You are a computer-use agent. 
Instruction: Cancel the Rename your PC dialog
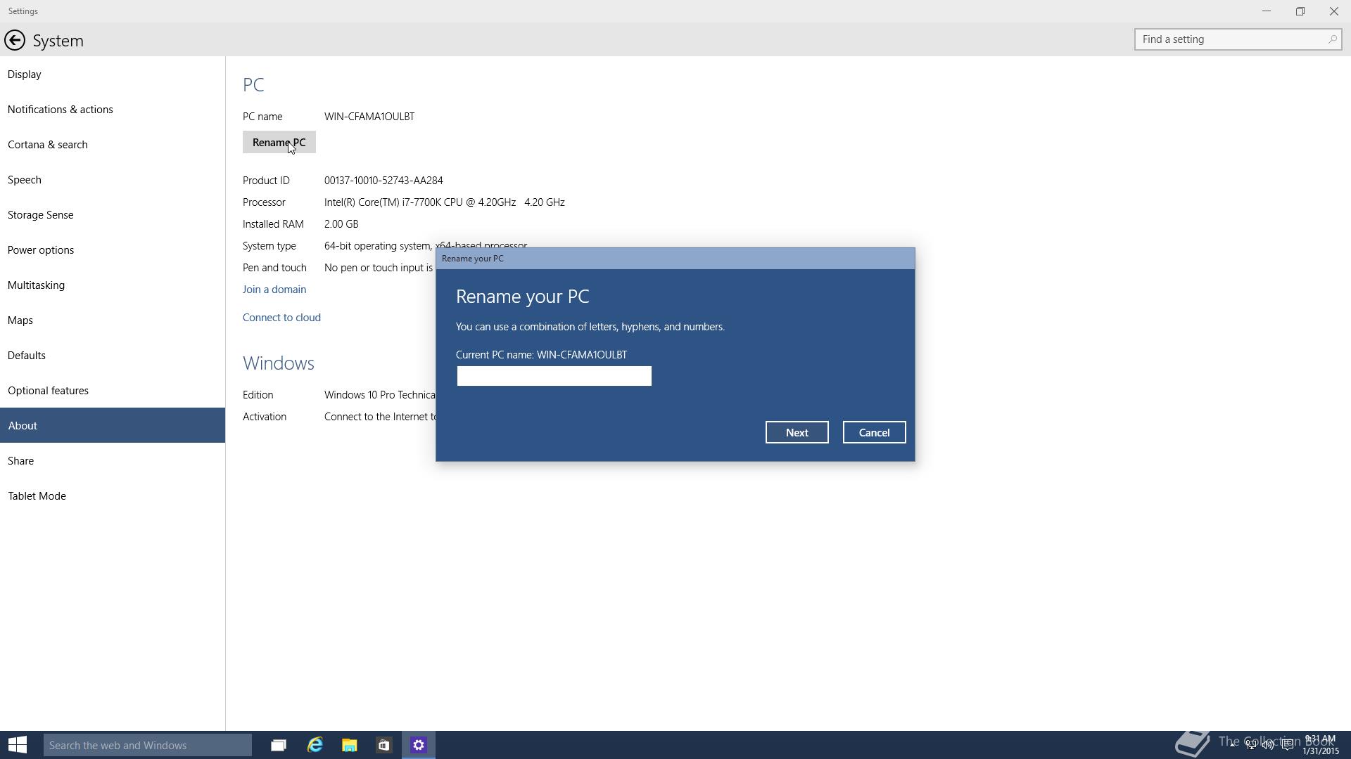click(x=874, y=432)
